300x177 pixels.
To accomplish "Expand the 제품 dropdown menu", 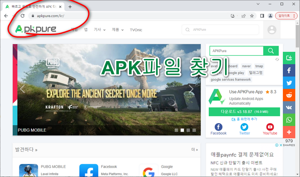I will coord(118,29).
